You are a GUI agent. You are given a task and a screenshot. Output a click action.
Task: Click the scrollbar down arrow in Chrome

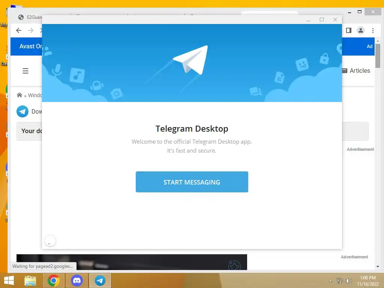(x=378, y=267)
